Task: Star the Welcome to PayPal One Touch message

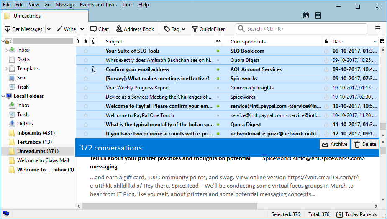Action: click(x=86, y=115)
